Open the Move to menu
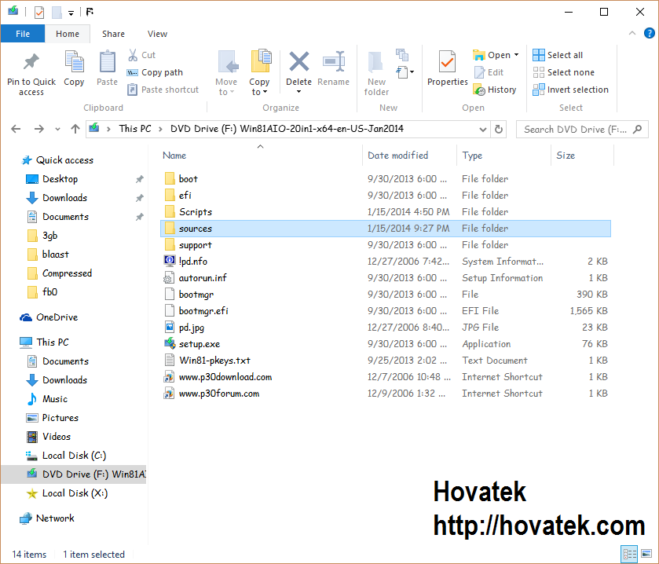Viewport: 659px width, 564px height. [x=226, y=73]
